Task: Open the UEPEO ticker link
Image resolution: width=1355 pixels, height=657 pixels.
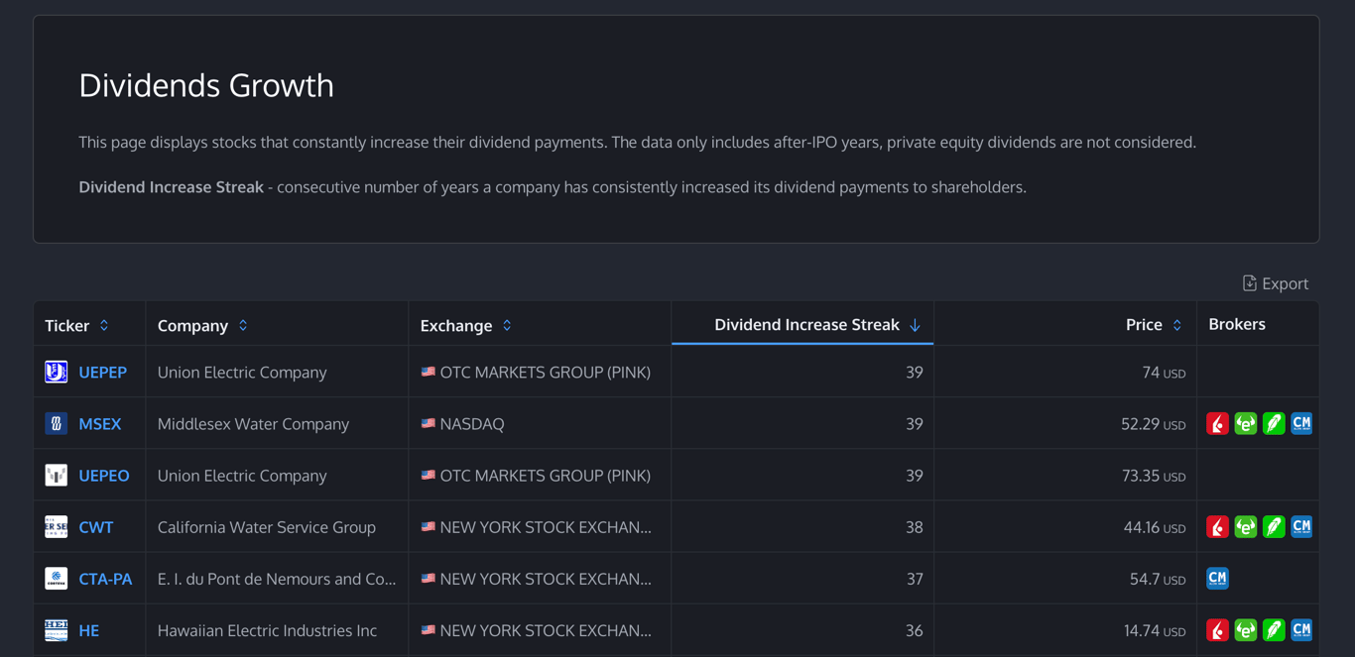Action: click(x=104, y=476)
